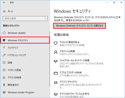Open デバイスのパフォーマンスと正常性 link
Viewport: 125px width, 98px height.
(74, 94)
